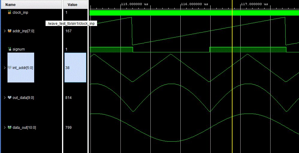Click the 117.000000 us ruler label

coord(255,4)
